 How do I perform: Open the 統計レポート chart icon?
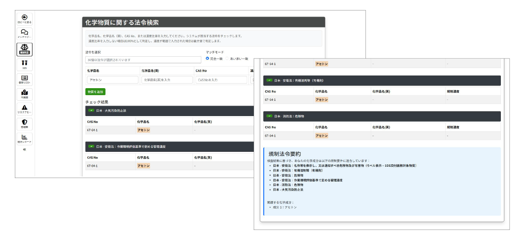pyautogui.click(x=24, y=138)
